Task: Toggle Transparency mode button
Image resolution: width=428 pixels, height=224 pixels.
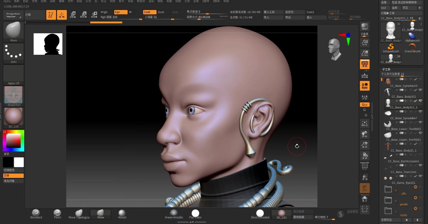Action: (x=365, y=177)
